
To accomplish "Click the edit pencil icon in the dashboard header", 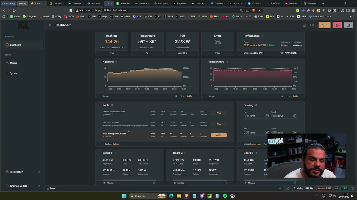I will [x=304, y=25].
